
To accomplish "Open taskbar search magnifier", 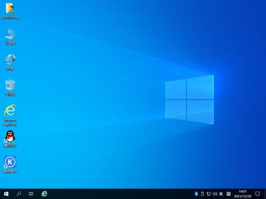I will (19, 194).
